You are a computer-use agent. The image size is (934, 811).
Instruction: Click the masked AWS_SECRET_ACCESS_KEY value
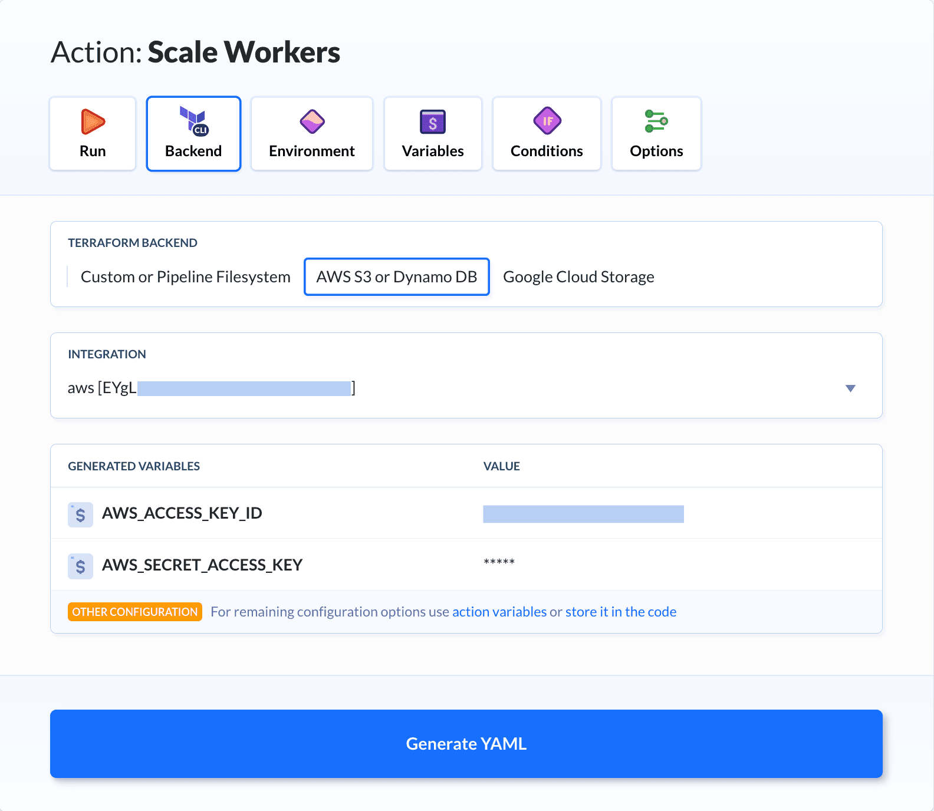point(499,562)
